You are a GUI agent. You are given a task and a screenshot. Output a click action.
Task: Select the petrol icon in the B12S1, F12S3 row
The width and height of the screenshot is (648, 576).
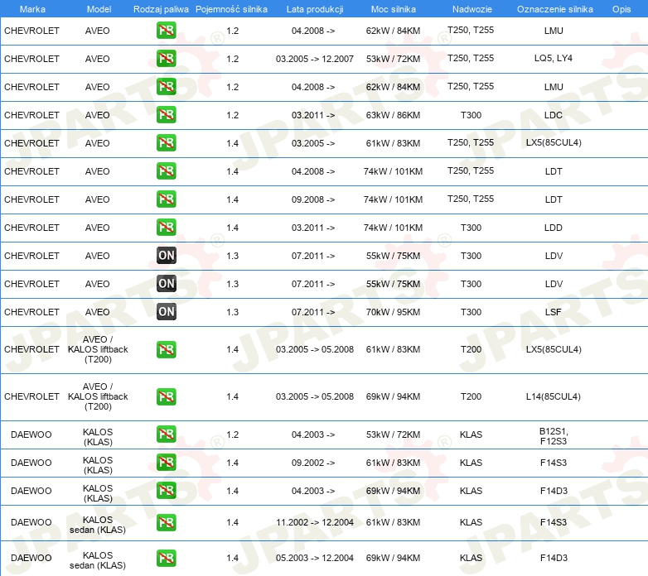(167, 434)
